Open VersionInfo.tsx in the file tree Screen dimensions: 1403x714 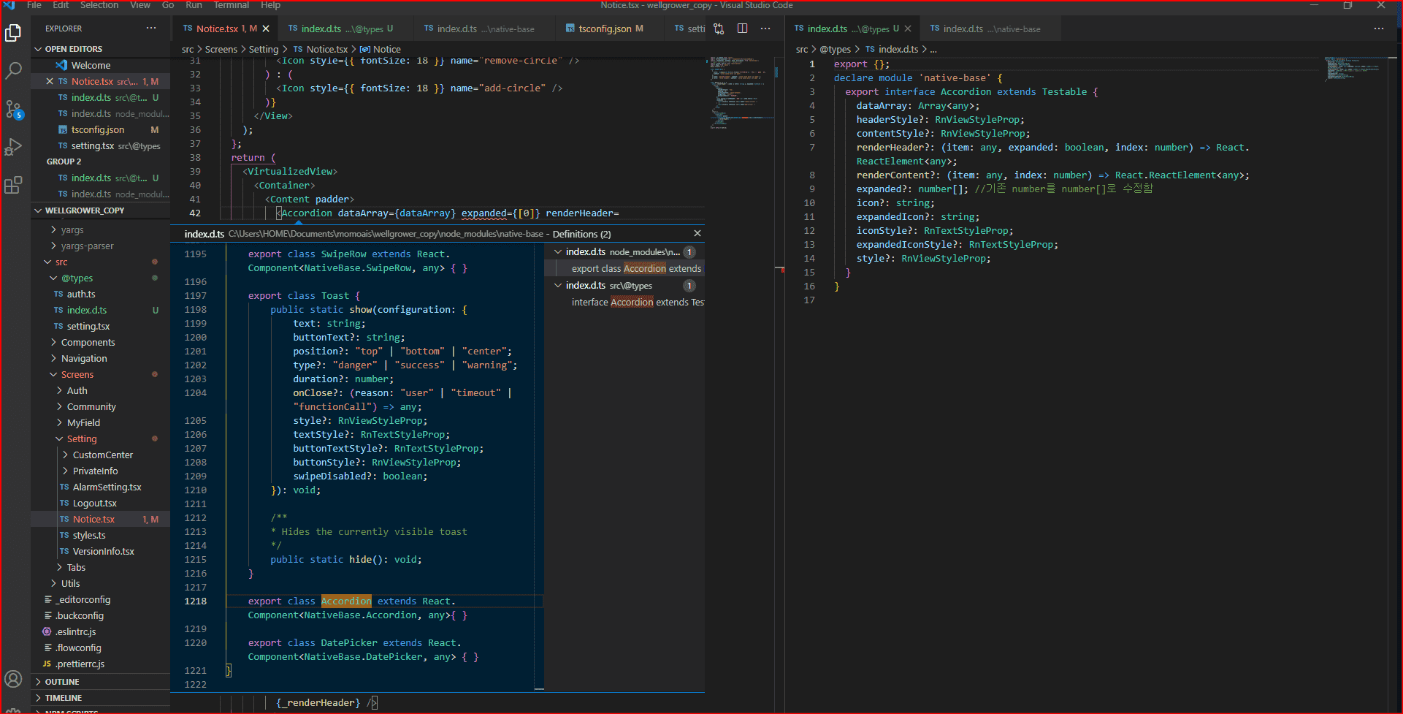tap(103, 551)
